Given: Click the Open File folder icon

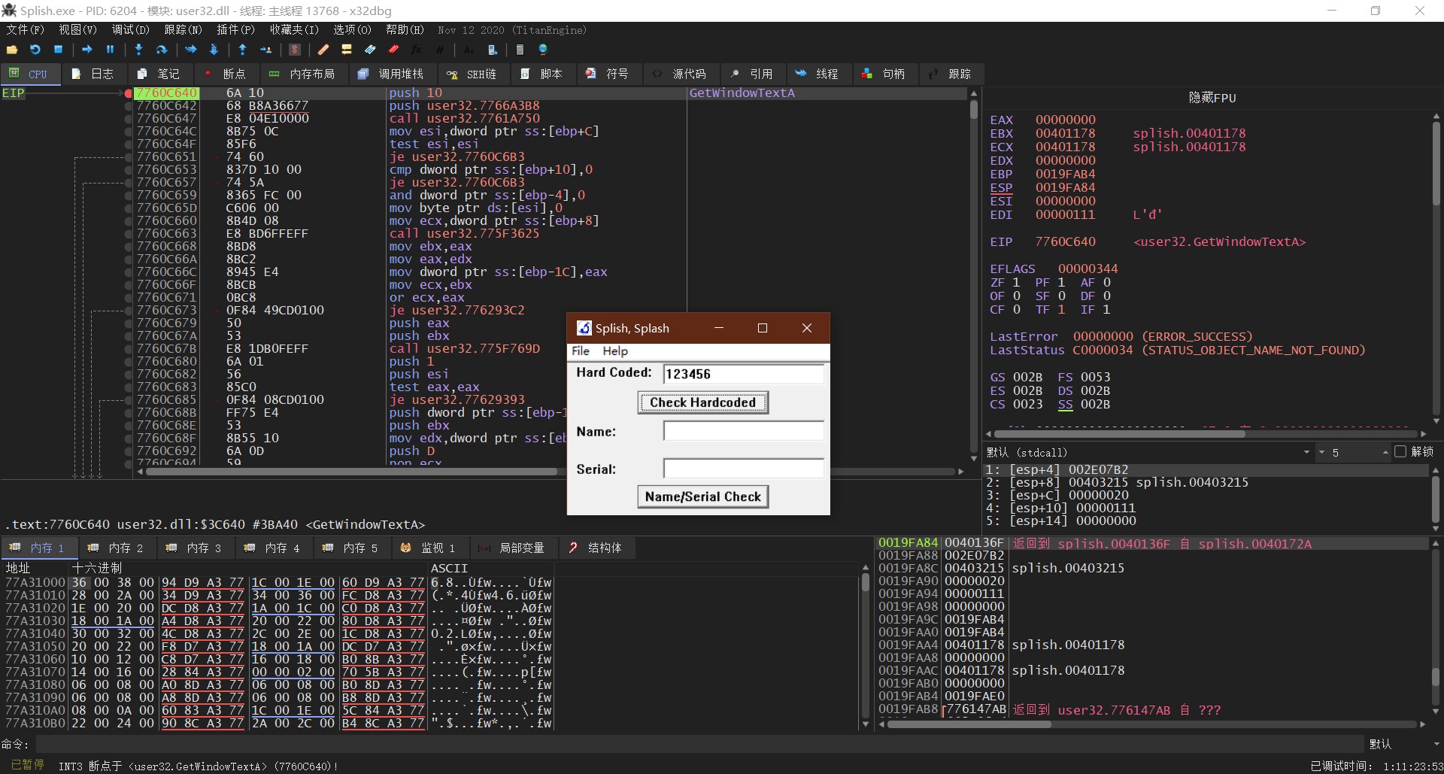Looking at the screenshot, I should click(12, 50).
